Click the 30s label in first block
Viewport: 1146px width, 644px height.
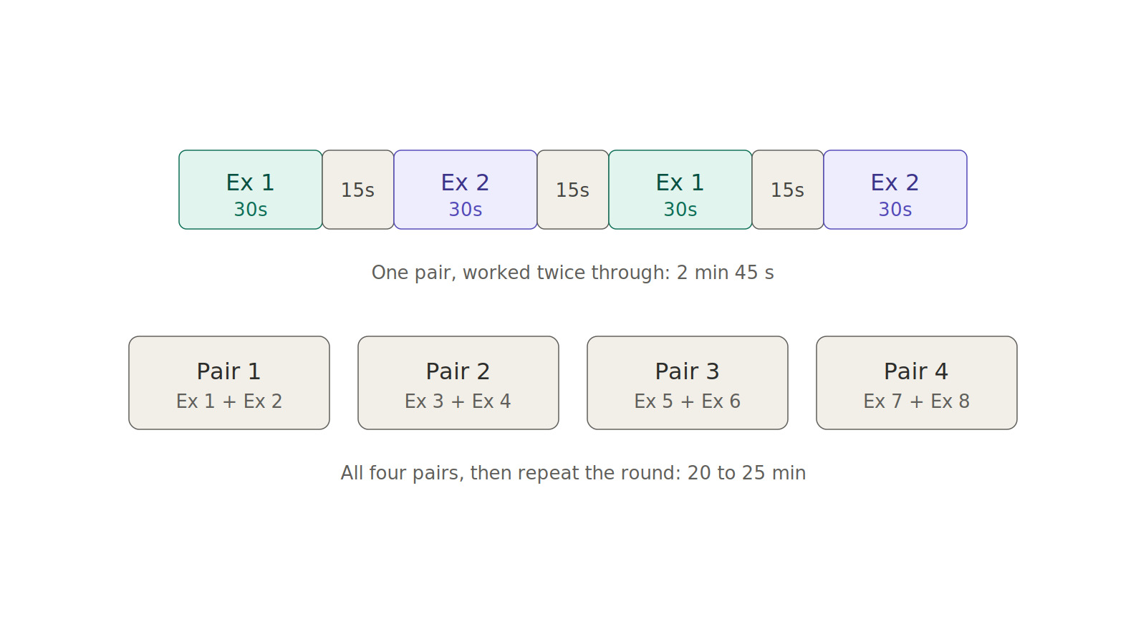[251, 210]
